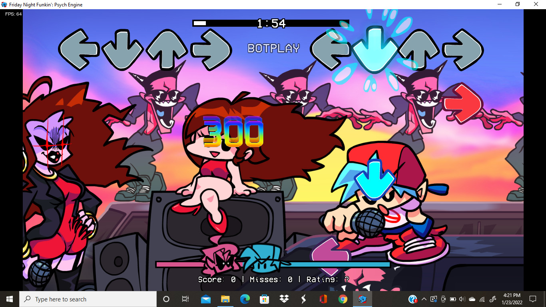Image resolution: width=546 pixels, height=307 pixels.
Task: Click the OneDrive cloud icon in the system tray
Action: 472,299
